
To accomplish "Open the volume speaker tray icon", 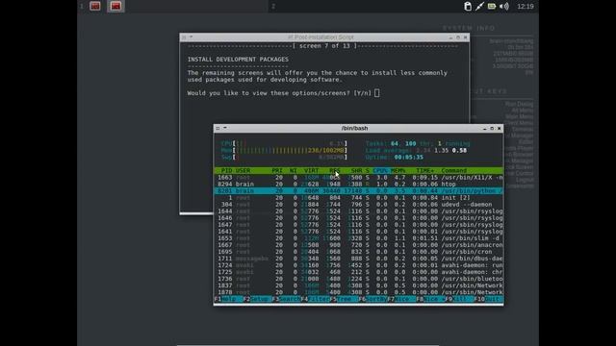I will coord(504,7).
